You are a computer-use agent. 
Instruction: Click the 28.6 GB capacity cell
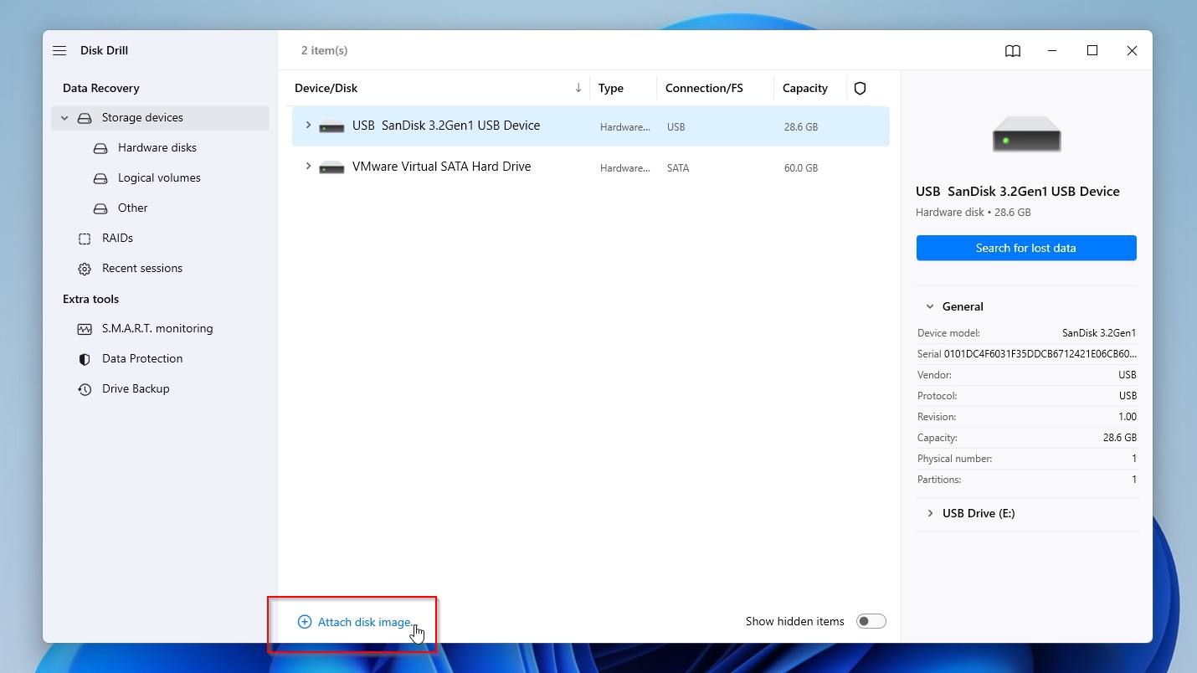coord(801,127)
